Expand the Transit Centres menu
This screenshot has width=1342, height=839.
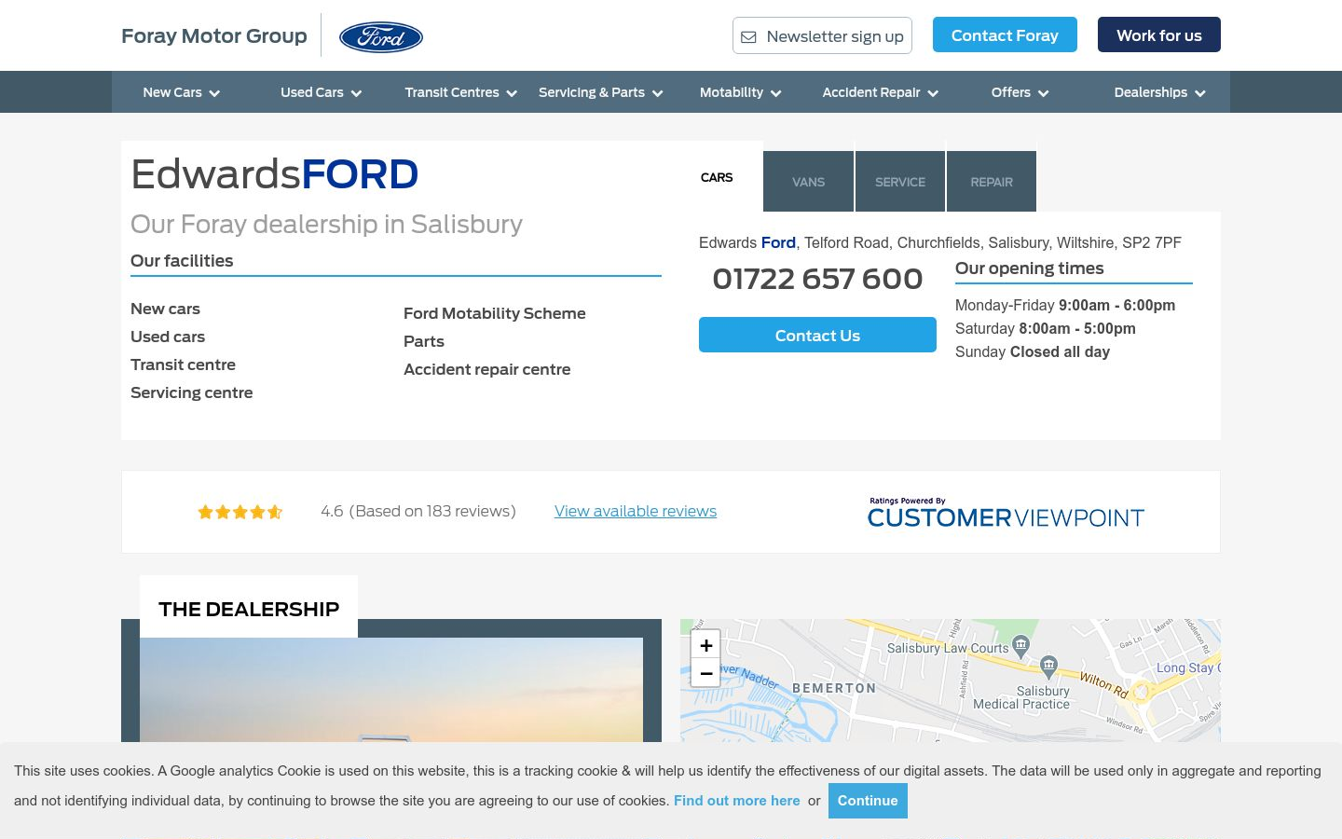460,92
